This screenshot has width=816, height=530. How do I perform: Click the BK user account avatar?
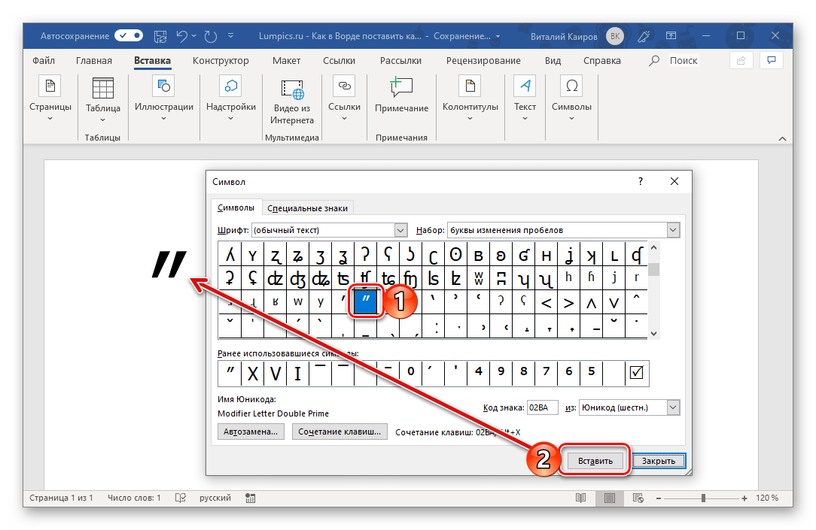pos(614,36)
